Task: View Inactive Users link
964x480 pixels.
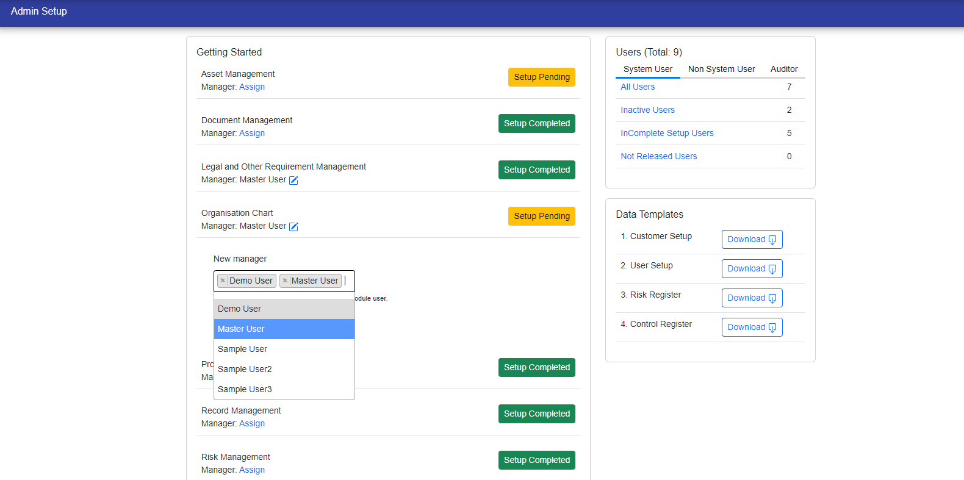Action: tap(647, 110)
